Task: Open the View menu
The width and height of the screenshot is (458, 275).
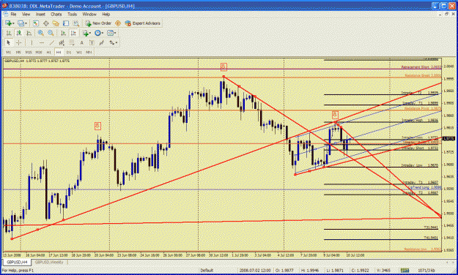Action: 26,14
